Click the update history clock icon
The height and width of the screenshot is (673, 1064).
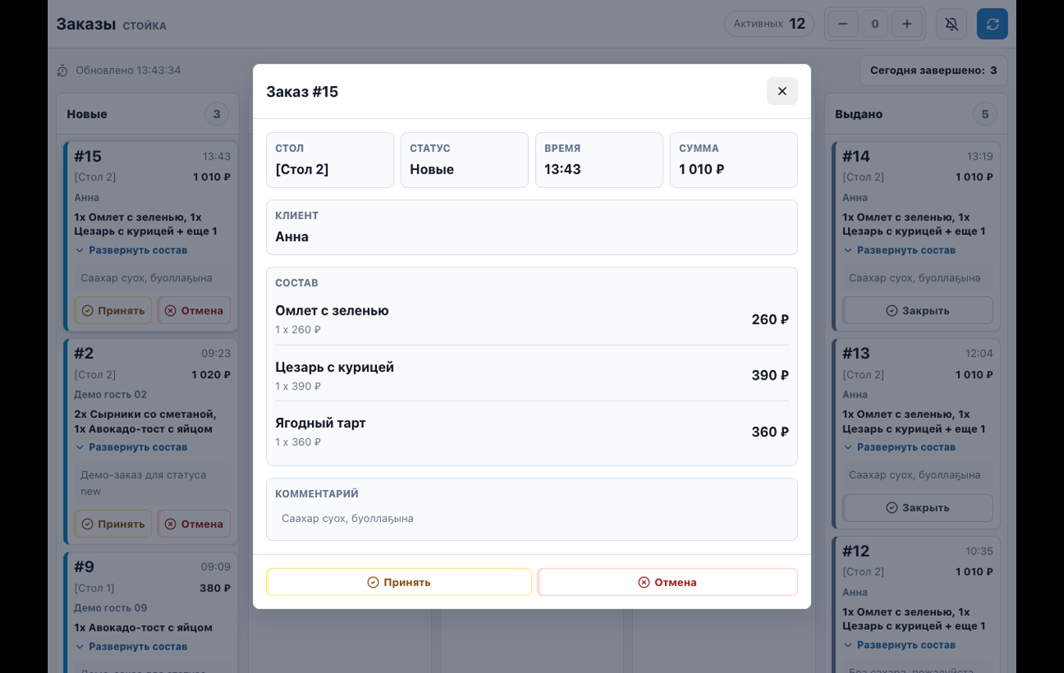click(x=63, y=70)
